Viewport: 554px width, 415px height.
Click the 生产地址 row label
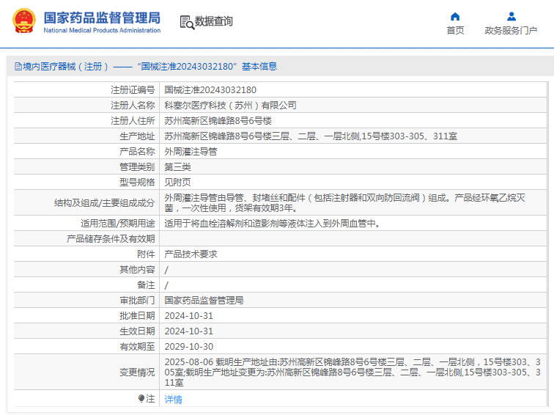coord(137,136)
